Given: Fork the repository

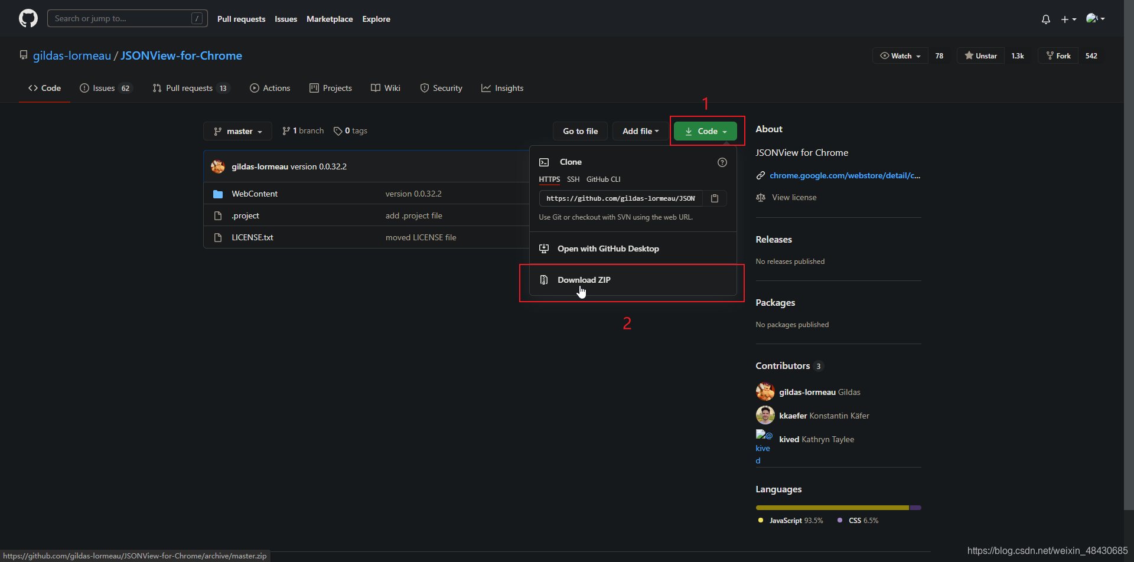Looking at the screenshot, I should coord(1058,55).
